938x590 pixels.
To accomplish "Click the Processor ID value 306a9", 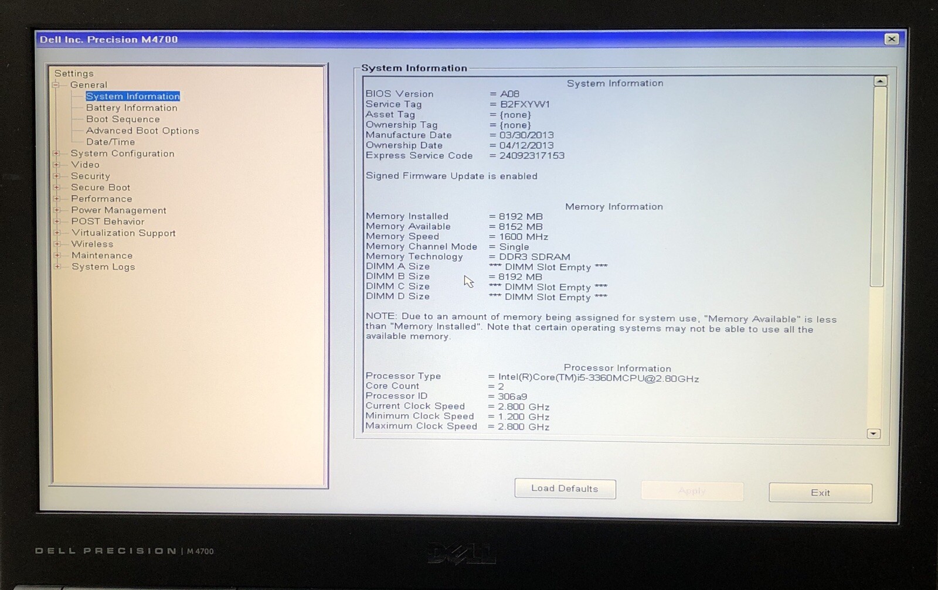I will tap(512, 397).
